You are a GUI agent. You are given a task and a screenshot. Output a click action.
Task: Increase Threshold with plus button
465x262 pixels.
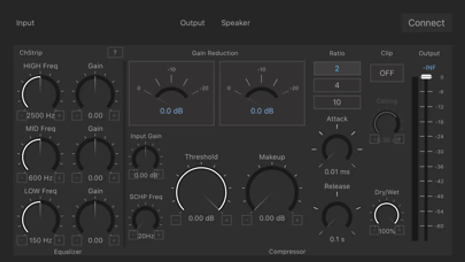[227, 220]
